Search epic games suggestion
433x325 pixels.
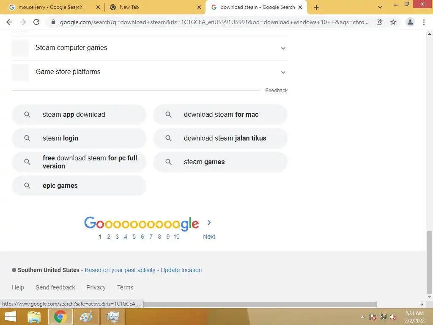[x=79, y=186]
